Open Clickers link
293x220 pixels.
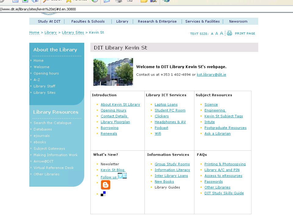point(162,116)
